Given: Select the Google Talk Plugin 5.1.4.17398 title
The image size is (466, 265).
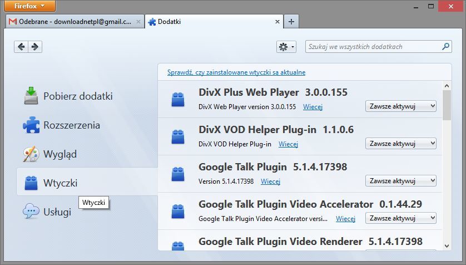Looking at the screenshot, I should pos(273,167).
